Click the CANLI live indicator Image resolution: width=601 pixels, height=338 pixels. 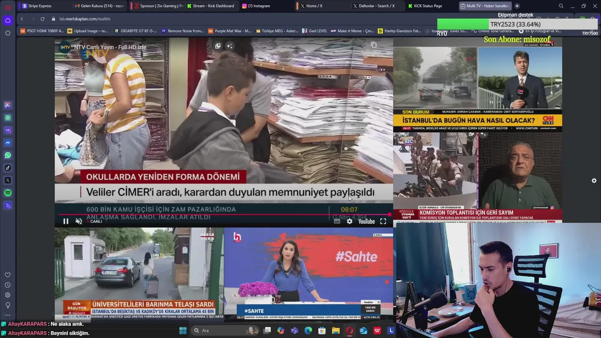(x=96, y=222)
